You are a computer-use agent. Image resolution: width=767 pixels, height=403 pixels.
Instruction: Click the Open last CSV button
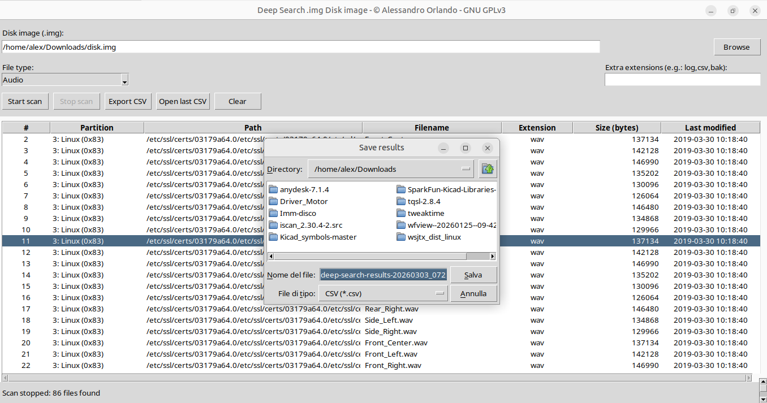tap(183, 101)
